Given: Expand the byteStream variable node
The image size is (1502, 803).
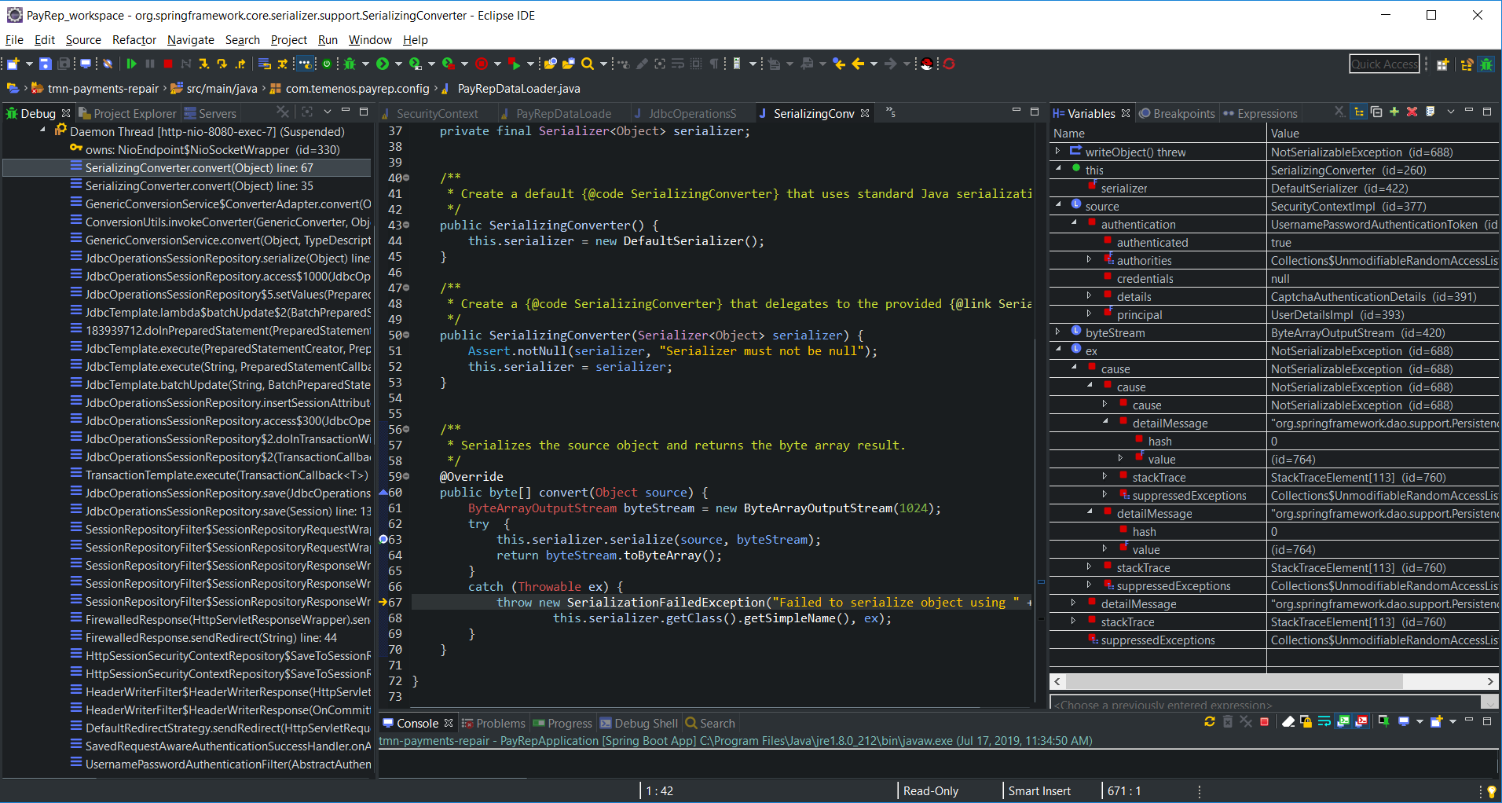Looking at the screenshot, I should 1057,332.
